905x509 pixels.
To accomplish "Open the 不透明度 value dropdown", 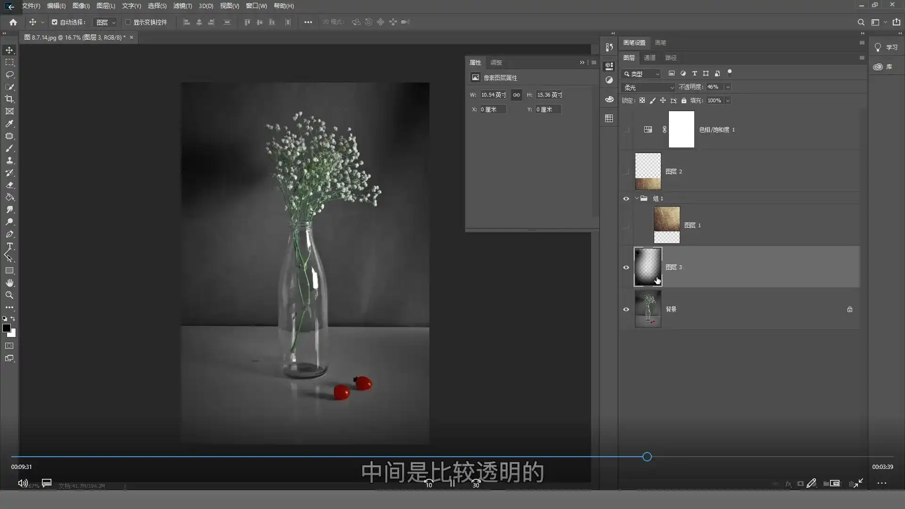I will coord(728,87).
